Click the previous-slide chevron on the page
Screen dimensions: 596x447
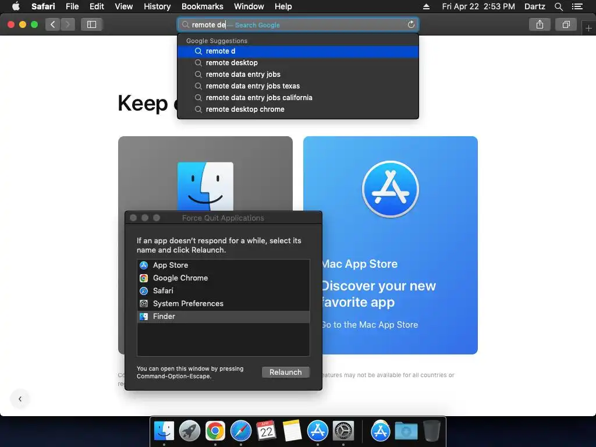(20, 399)
